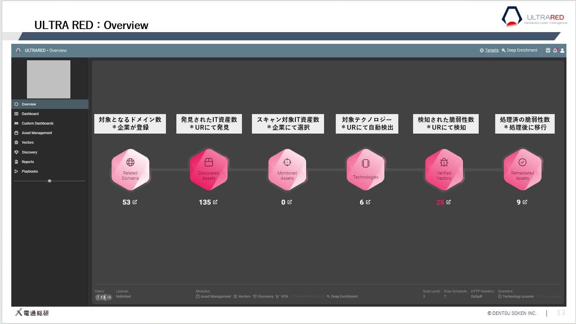
Task: Open the Discovered Assets hexagon
Action: pos(209,169)
